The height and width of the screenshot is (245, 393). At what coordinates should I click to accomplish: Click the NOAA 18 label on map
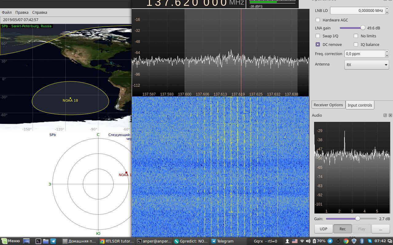(70, 100)
